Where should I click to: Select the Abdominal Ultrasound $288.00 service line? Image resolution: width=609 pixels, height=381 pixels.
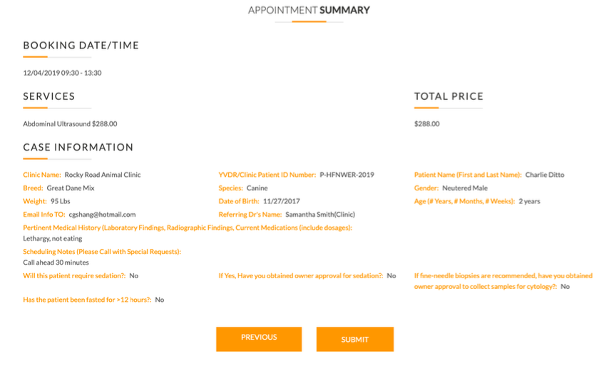(x=70, y=123)
